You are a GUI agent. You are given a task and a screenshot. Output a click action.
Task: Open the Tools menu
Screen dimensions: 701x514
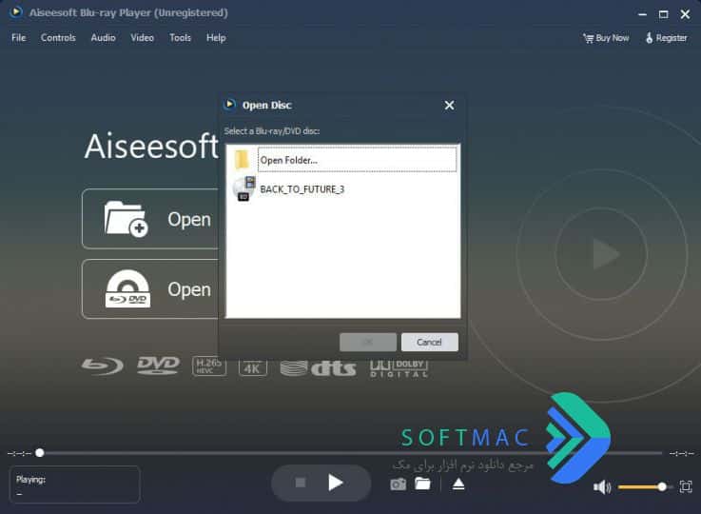click(x=180, y=38)
